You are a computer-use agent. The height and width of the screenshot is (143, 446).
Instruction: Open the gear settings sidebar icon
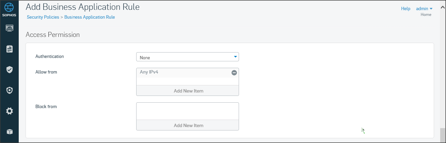[x=10, y=111]
